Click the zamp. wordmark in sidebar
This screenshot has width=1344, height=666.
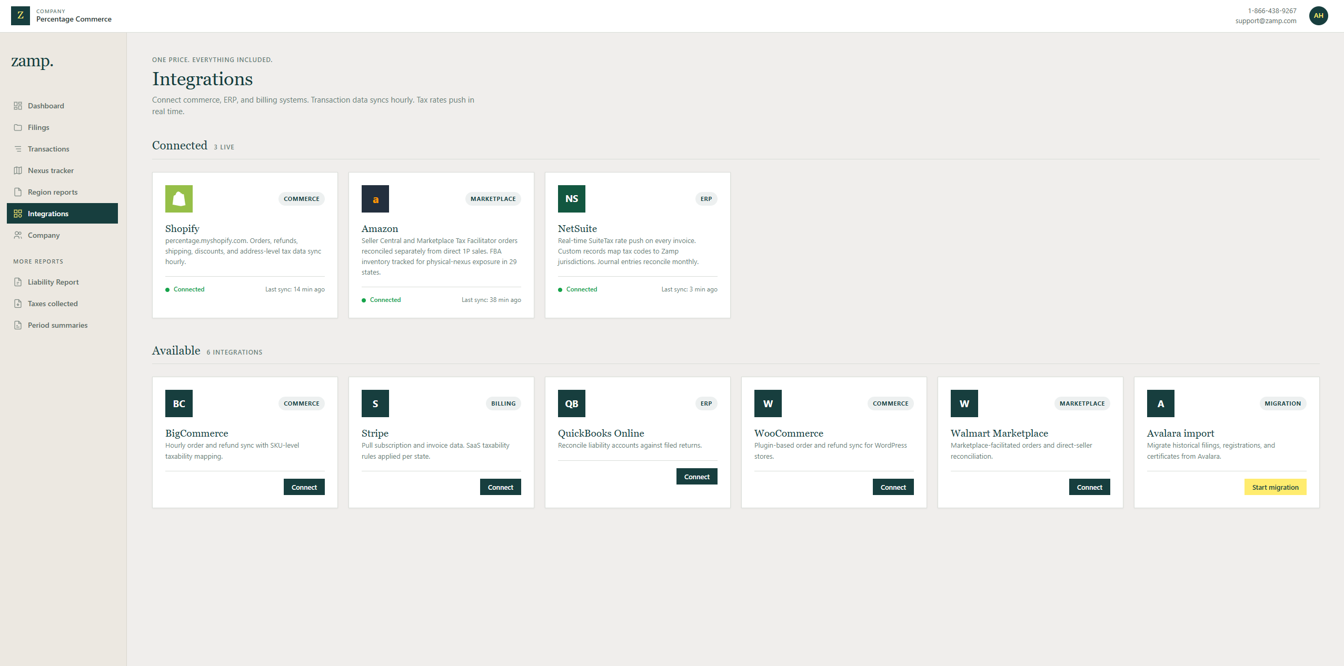(x=32, y=61)
